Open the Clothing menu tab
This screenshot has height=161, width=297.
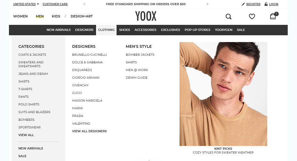106,30
